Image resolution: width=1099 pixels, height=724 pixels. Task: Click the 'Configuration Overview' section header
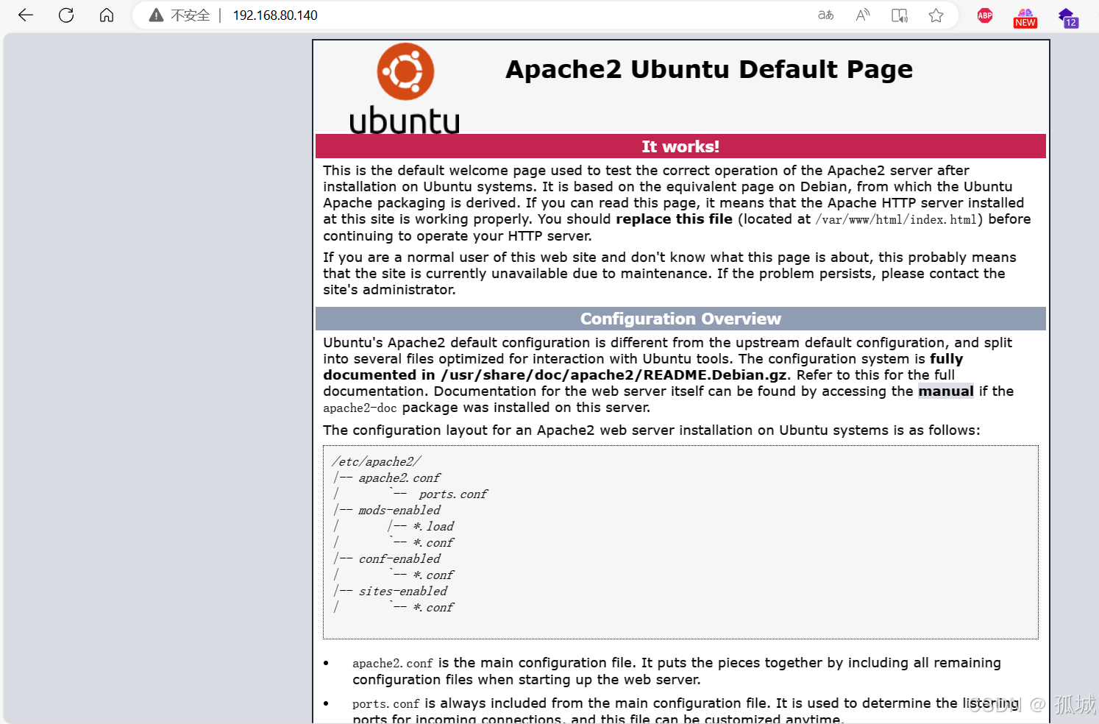(x=680, y=319)
